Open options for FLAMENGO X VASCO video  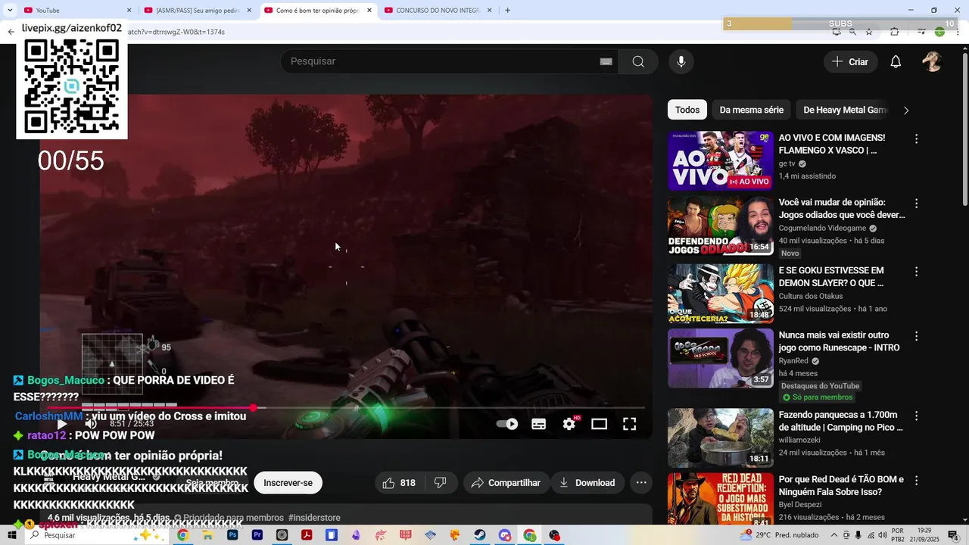(916, 139)
